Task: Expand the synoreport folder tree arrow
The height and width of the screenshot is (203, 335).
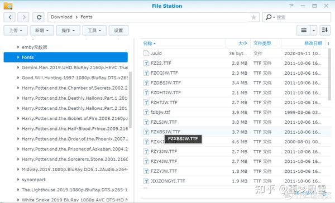Action: tap(18, 180)
